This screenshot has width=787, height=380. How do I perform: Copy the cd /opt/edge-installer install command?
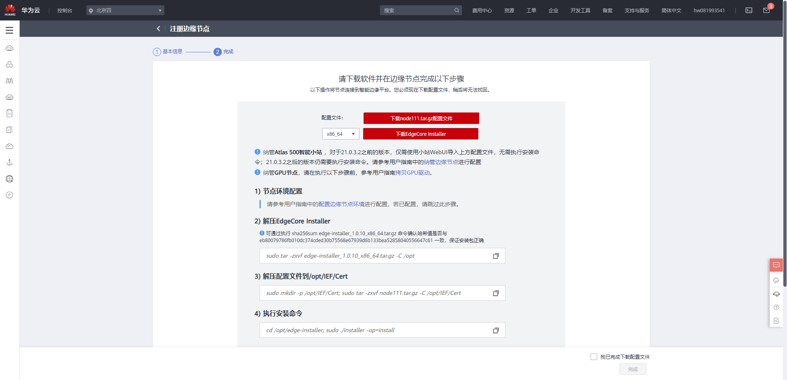(x=496, y=331)
